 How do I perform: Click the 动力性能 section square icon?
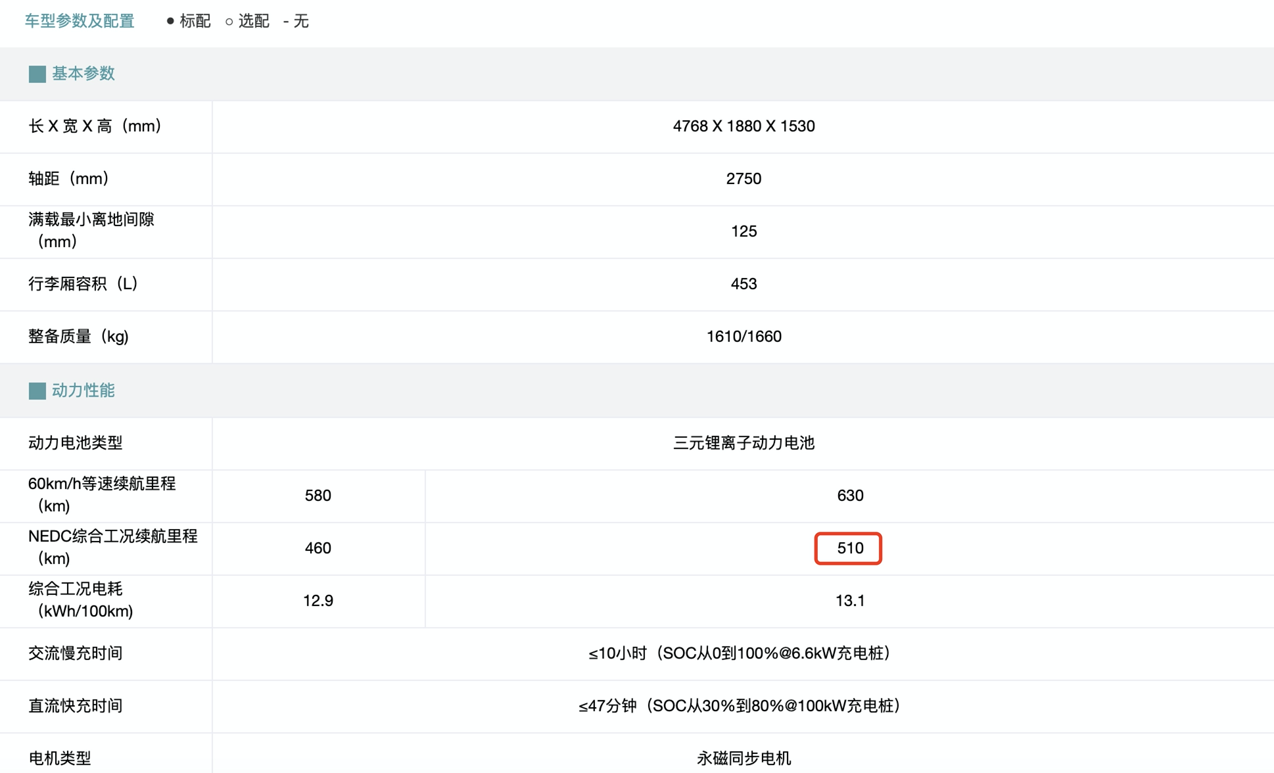(37, 390)
